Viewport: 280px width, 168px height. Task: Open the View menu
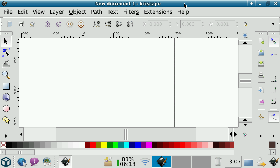pyautogui.click(x=38, y=12)
